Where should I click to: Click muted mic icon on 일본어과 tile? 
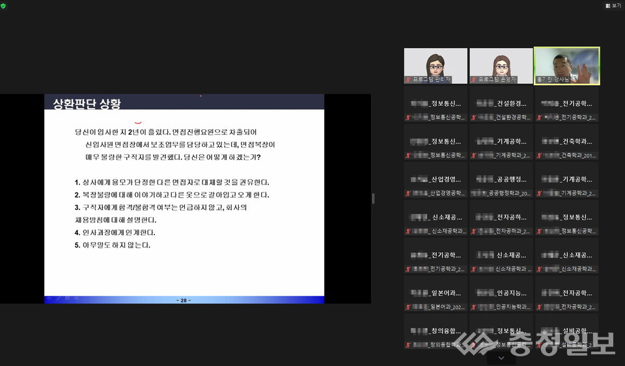(x=408, y=307)
